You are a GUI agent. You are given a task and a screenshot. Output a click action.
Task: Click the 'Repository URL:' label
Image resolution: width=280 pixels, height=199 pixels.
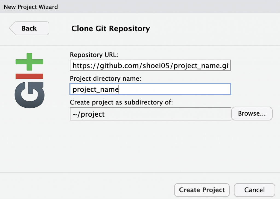click(94, 55)
